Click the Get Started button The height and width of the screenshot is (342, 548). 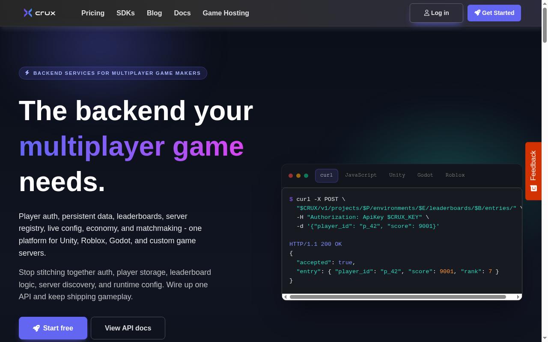point(494,13)
